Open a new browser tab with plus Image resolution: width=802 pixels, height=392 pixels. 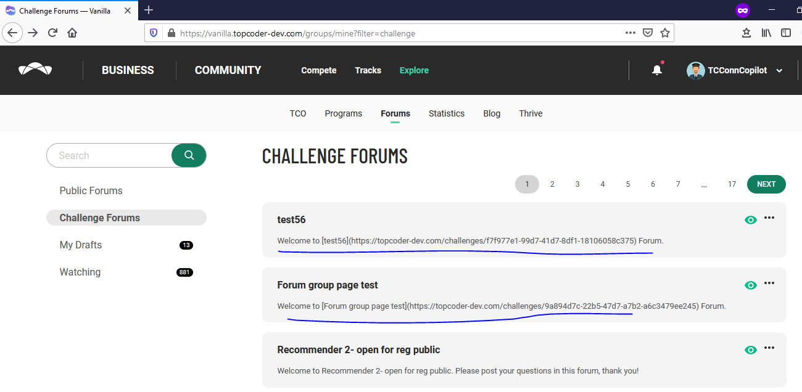pyautogui.click(x=148, y=10)
